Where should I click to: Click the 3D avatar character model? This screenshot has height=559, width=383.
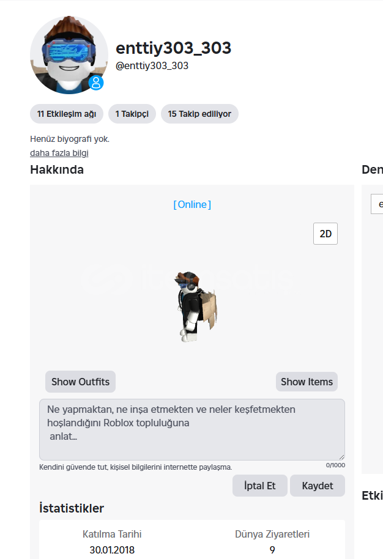coord(196,306)
